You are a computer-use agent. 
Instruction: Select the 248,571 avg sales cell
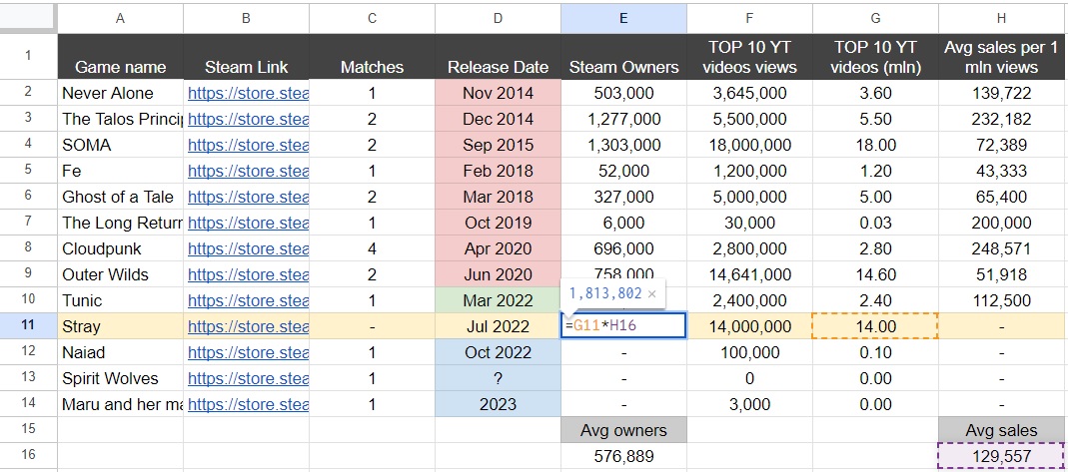coord(1003,248)
